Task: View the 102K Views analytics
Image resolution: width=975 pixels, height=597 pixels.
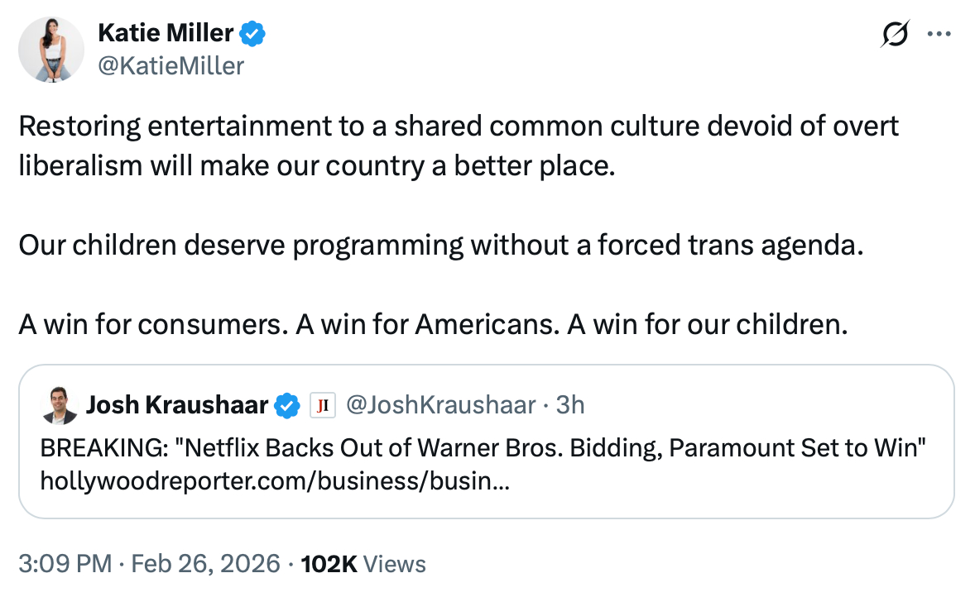Action: point(363,564)
